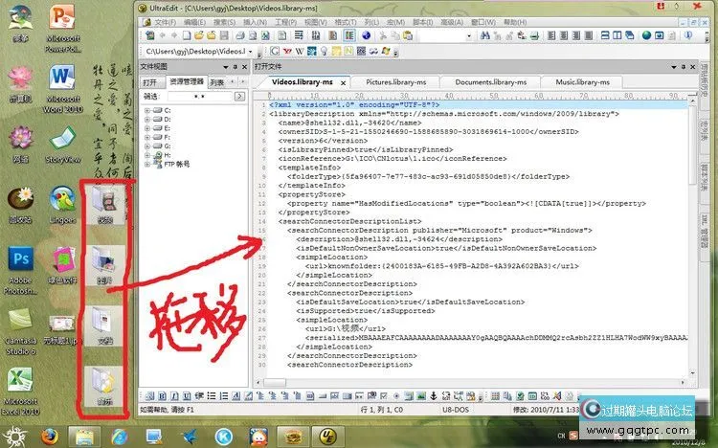
Task: Click the Print toolbar icon
Action: click(240, 35)
